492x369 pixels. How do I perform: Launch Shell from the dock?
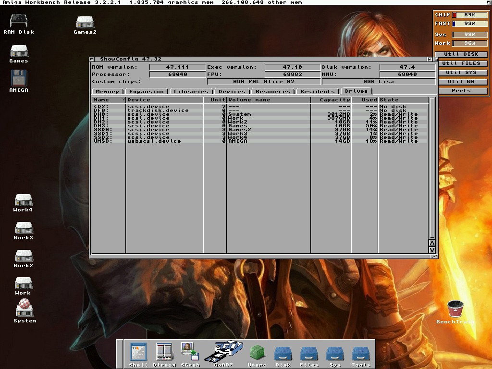(139, 355)
